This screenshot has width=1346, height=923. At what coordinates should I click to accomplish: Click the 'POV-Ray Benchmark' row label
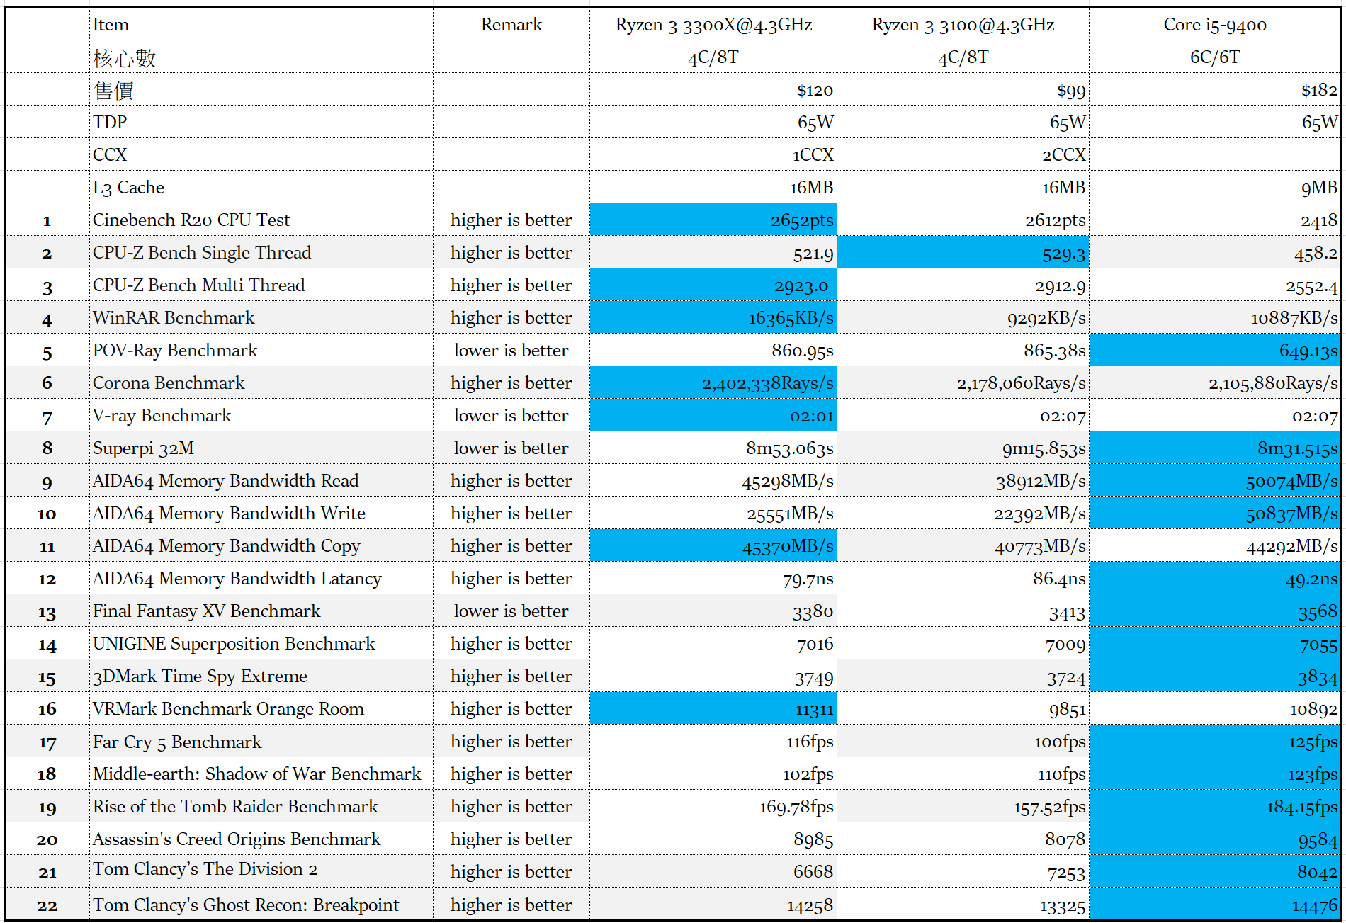coord(261,350)
